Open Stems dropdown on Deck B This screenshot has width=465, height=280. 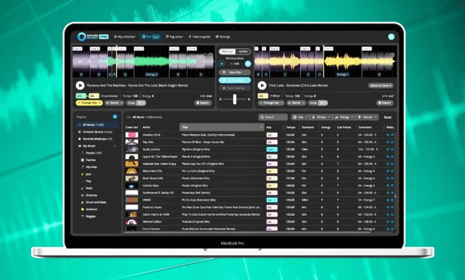point(296,103)
